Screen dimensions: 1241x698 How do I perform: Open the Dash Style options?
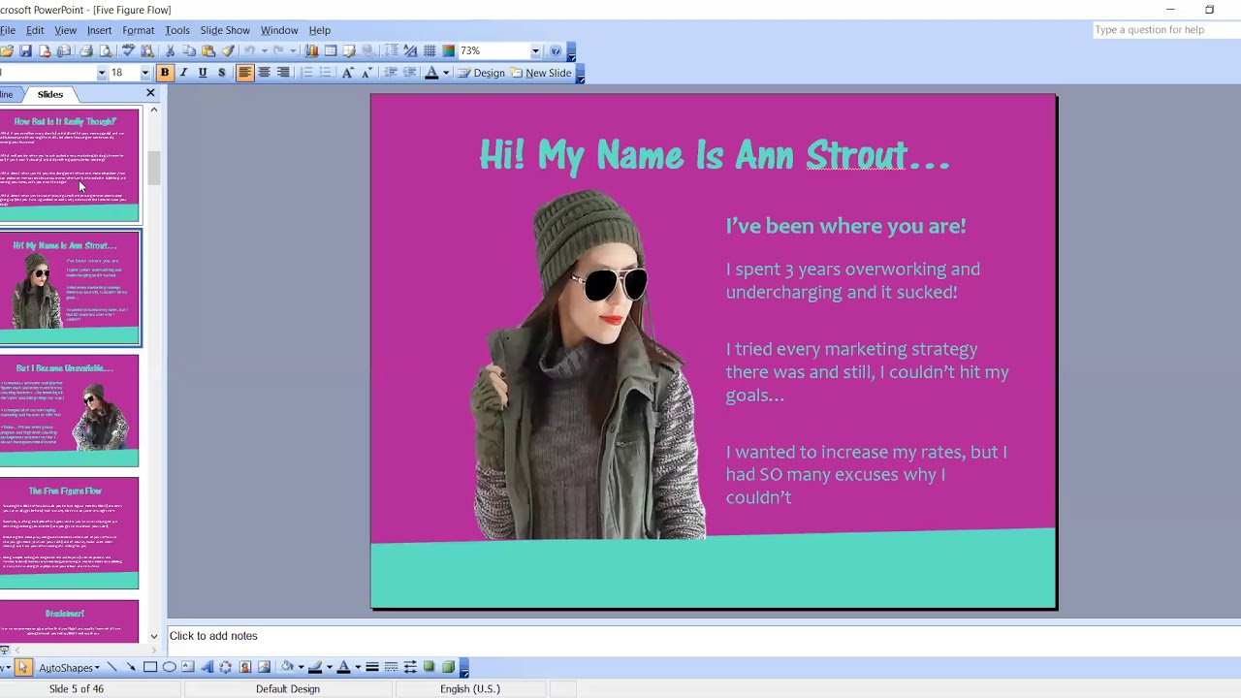[x=391, y=667]
